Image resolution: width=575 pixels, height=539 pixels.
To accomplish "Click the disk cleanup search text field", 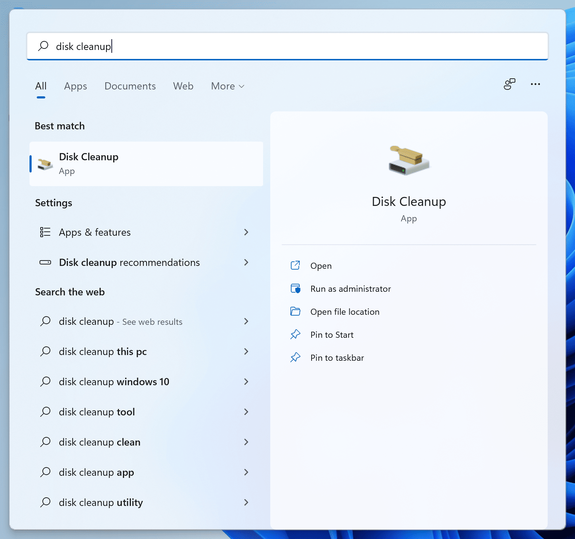I will click(x=287, y=46).
